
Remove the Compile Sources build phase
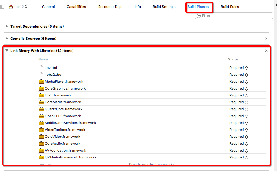click(266, 39)
